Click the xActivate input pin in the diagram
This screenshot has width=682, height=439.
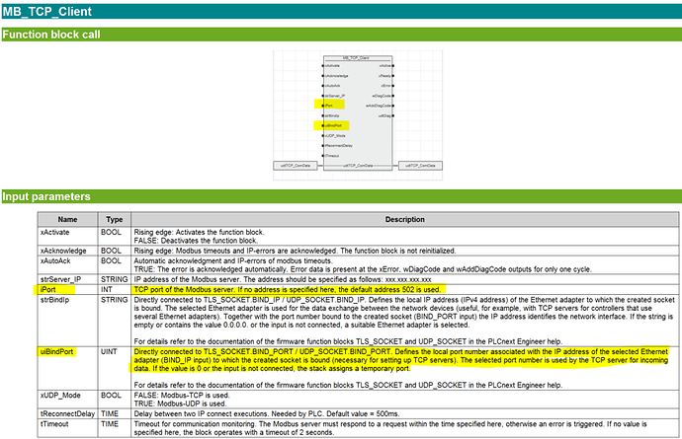[x=331, y=66]
